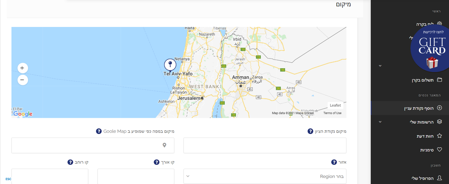Expand the collapsed sidebar chevron above תשלום בקרן
Image resolution: width=449 pixels, height=184 pixels.
coord(380,66)
